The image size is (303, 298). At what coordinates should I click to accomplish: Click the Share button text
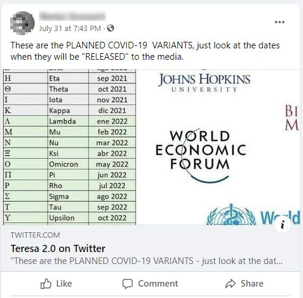tap(252, 284)
